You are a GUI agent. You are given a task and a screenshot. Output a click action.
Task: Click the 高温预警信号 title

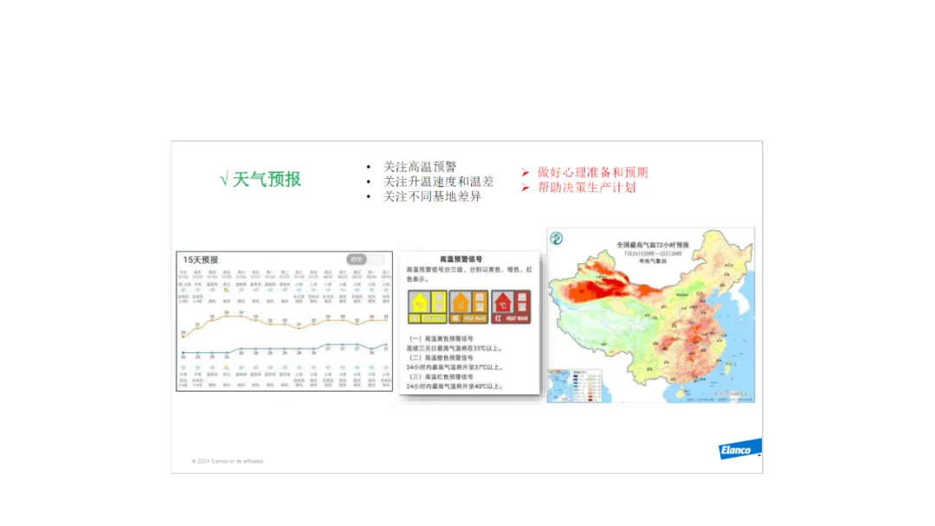pyautogui.click(x=461, y=260)
